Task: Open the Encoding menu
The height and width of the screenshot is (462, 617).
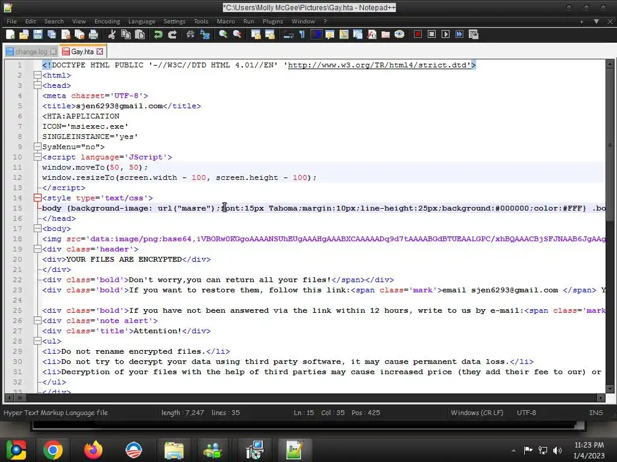Action: 107,21
